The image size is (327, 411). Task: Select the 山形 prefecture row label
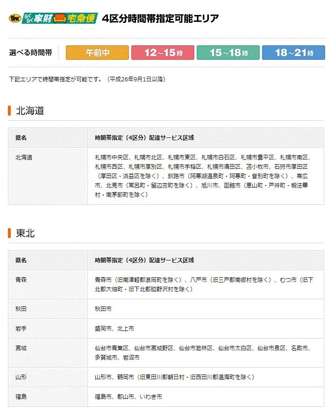(x=21, y=377)
